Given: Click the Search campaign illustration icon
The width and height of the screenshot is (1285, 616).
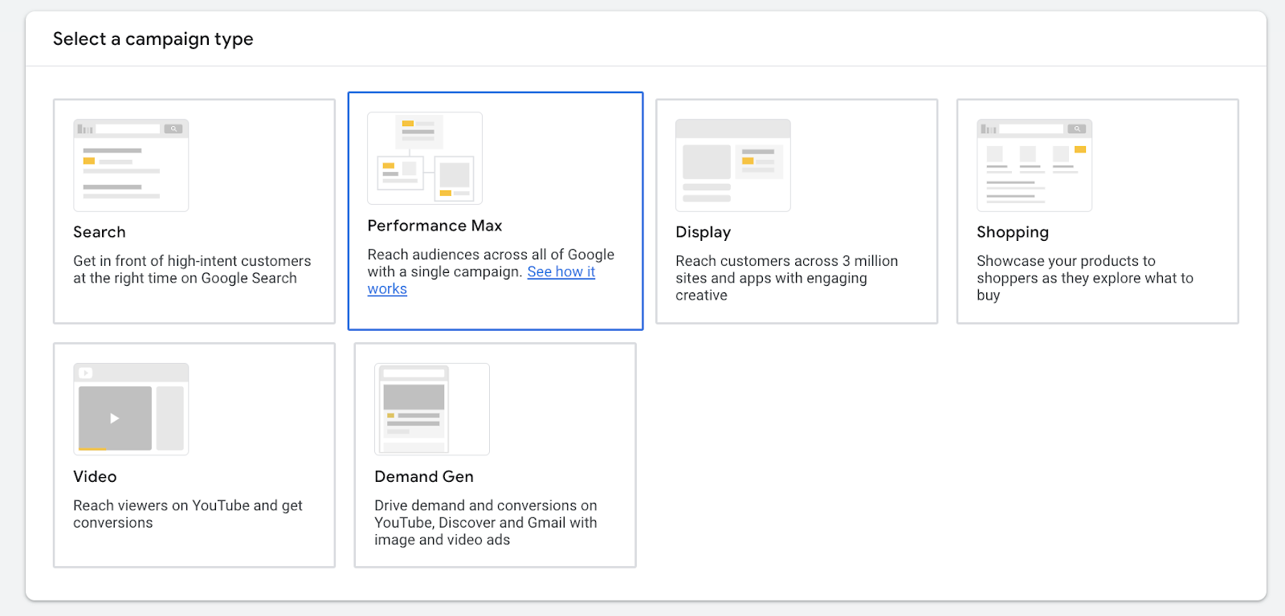Looking at the screenshot, I should click(131, 165).
